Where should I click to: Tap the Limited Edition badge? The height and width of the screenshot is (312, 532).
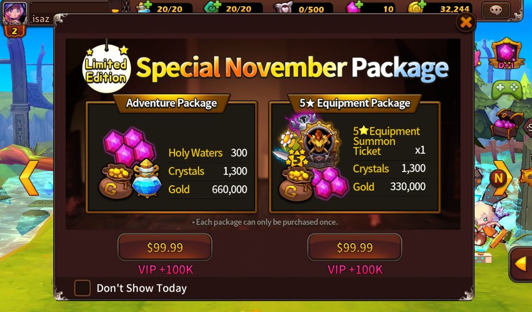[107, 68]
